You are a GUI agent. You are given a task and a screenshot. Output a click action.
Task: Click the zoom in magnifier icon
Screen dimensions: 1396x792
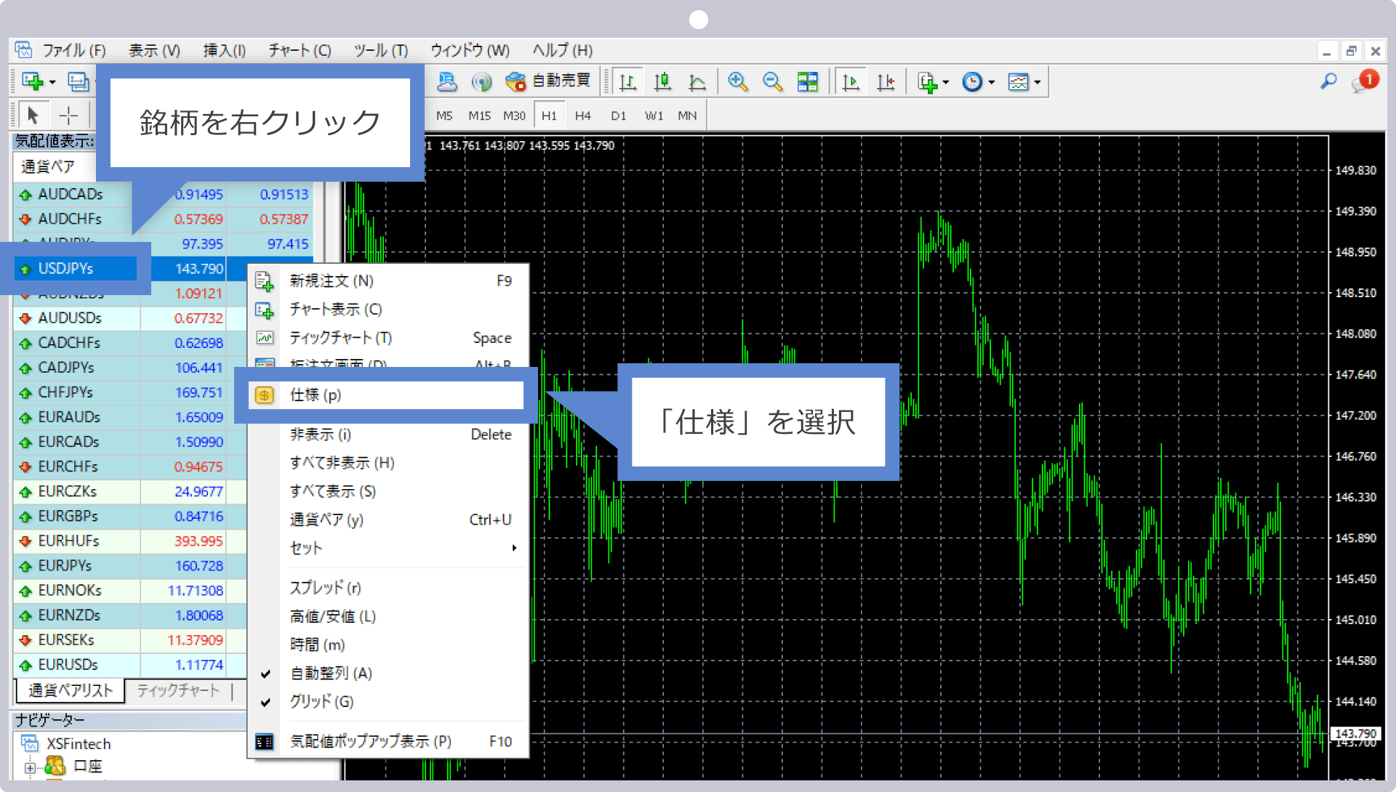[738, 81]
